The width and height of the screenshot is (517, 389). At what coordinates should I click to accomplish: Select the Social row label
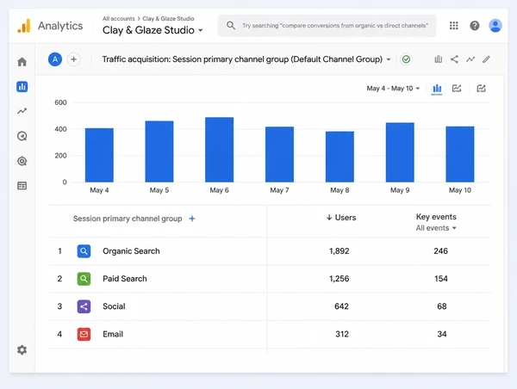(x=114, y=306)
